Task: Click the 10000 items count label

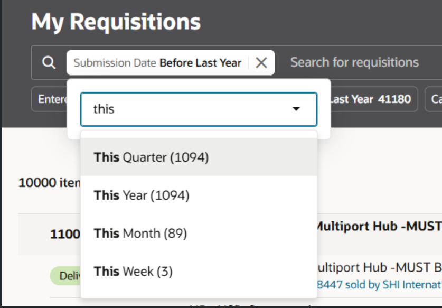Action: (50, 183)
